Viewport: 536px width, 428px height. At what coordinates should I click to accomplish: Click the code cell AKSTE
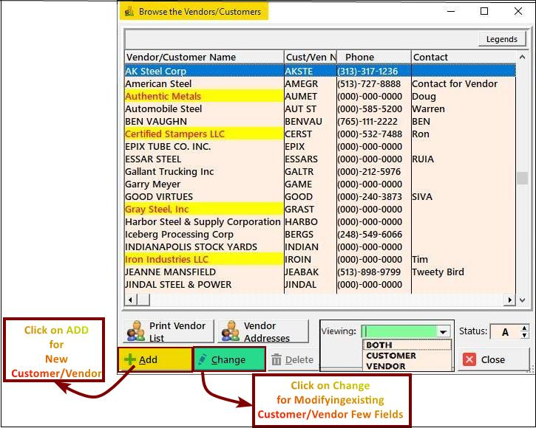click(299, 71)
